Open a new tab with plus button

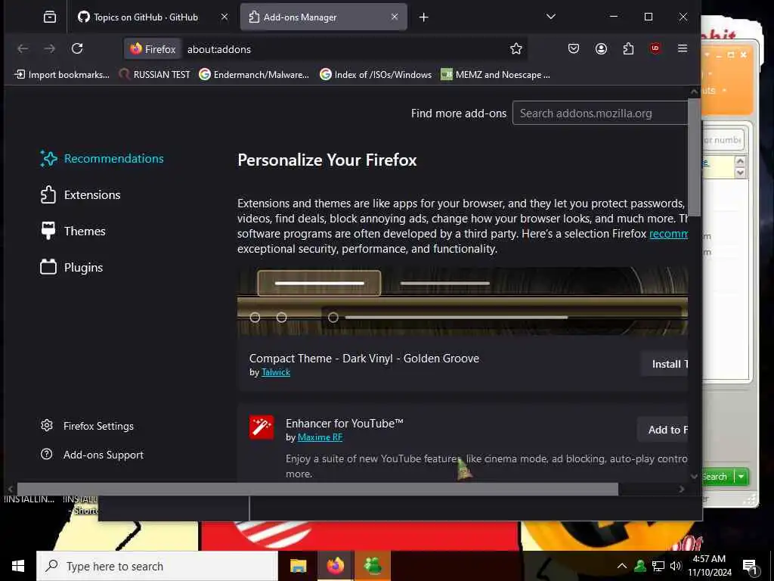coord(423,17)
